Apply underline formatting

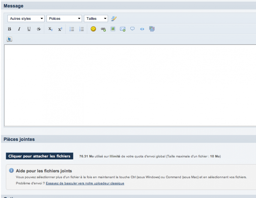[29, 29]
